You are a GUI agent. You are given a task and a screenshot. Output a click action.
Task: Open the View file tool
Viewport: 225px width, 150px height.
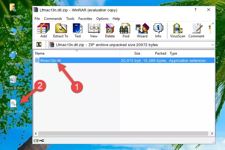[x=94, y=30]
